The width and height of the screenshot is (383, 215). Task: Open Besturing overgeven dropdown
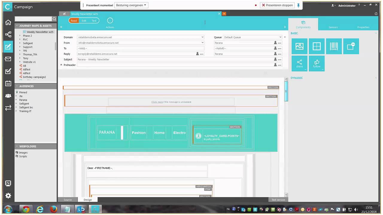pyautogui.click(x=131, y=5)
